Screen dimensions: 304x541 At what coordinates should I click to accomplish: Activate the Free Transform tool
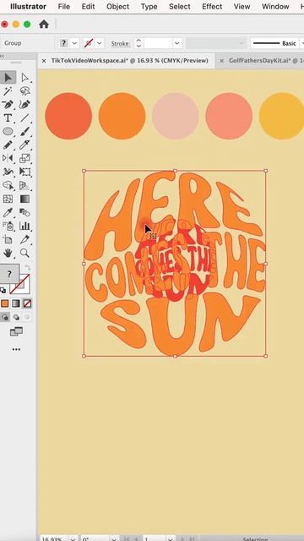(24, 172)
